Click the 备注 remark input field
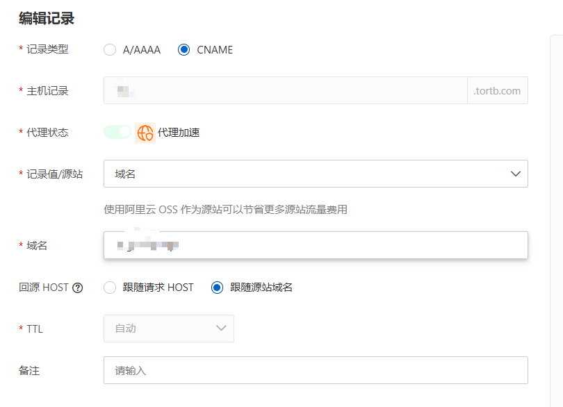The height and width of the screenshot is (407, 563). (x=316, y=370)
